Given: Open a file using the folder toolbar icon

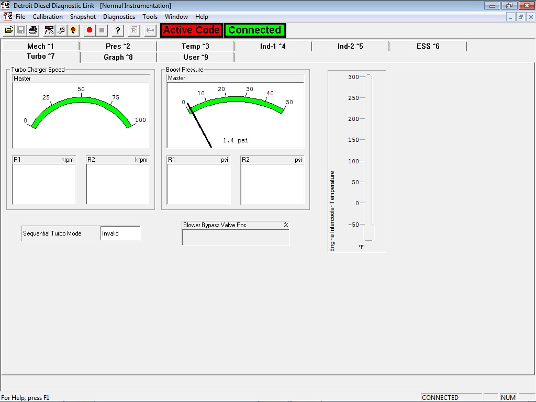Looking at the screenshot, I should point(9,30).
